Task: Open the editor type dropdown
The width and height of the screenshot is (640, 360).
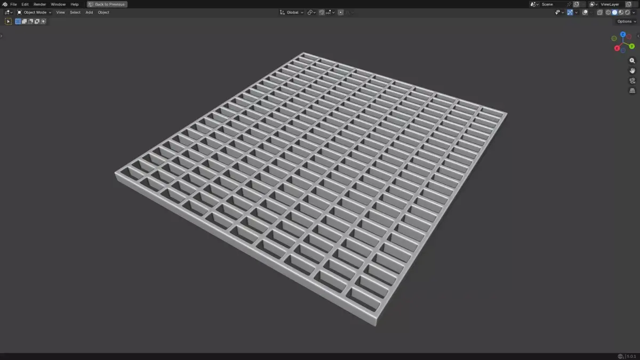Action: (9, 12)
